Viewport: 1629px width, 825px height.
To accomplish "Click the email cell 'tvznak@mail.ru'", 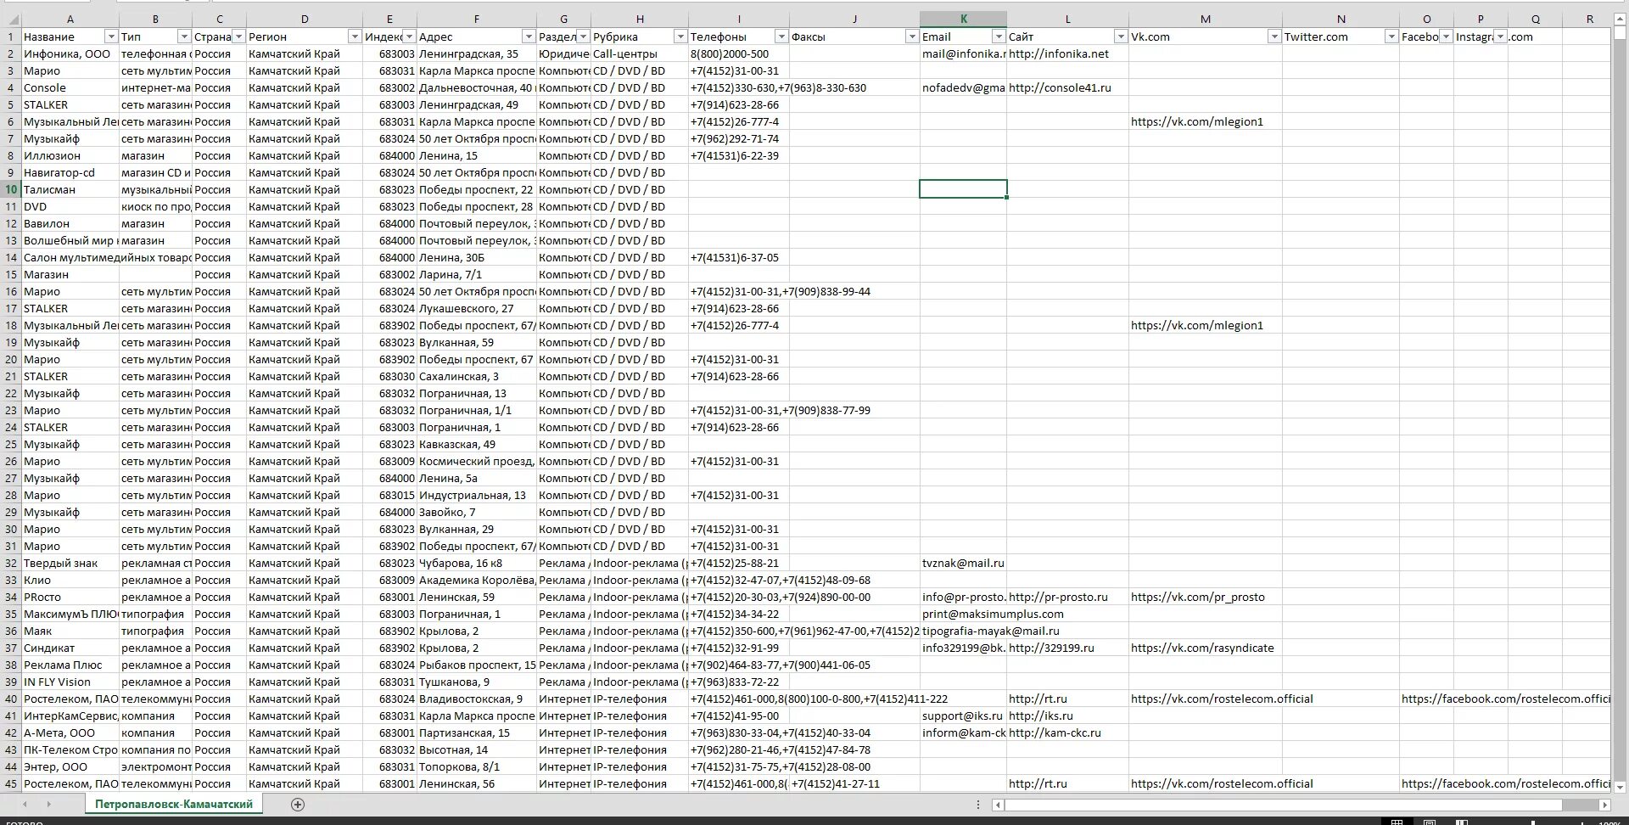I will click(963, 563).
